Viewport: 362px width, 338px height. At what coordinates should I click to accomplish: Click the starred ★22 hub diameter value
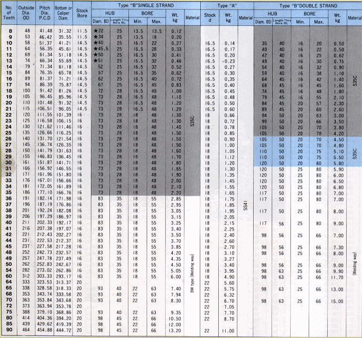click(98, 32)
